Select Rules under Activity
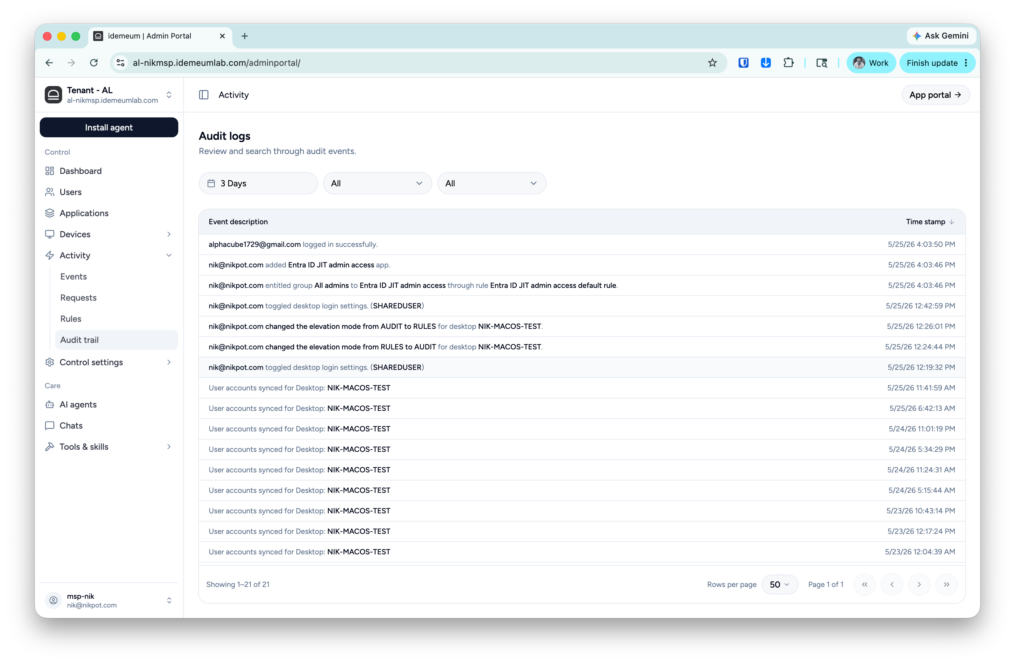The width and height of the screenshot is (1015, 664). tap(116, 319)
